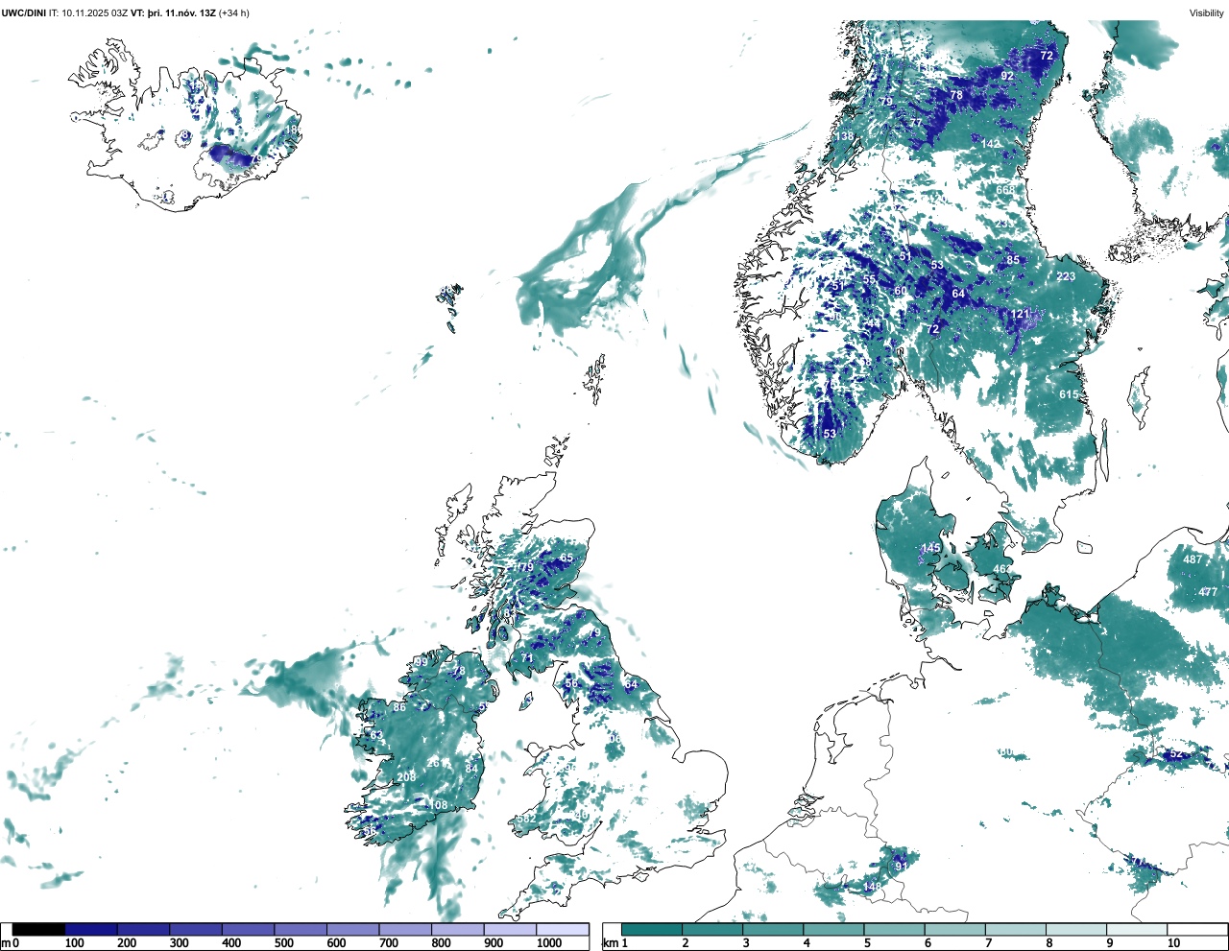Click the '92' visibility value in northern Scandinavia

pos(1007,75)
